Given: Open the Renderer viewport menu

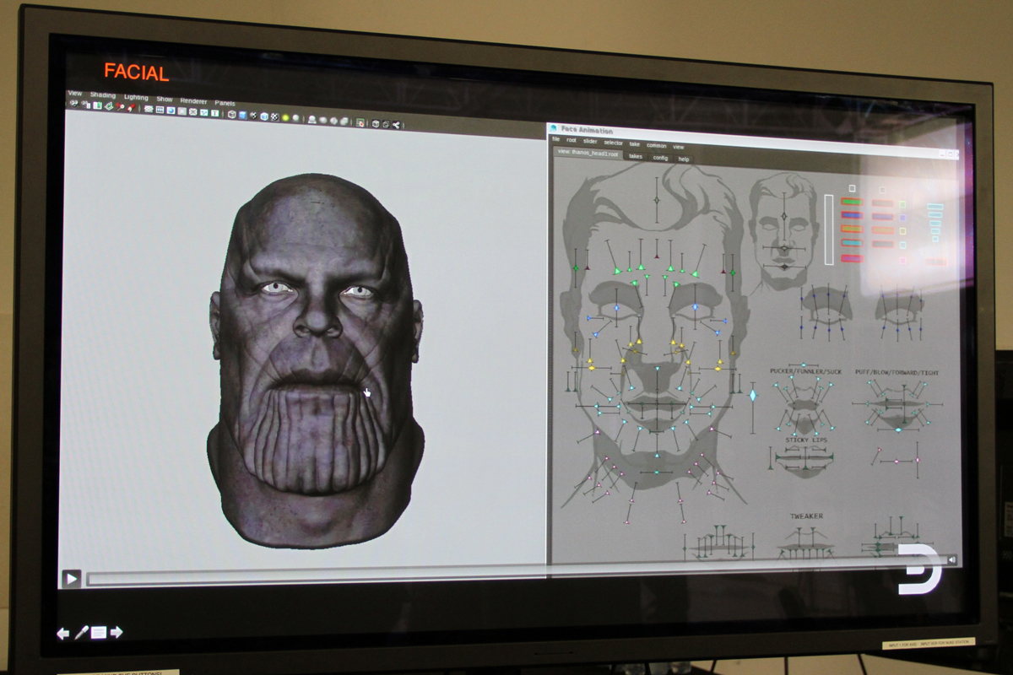Looking at the screenshot, I should tap(193, 100).
